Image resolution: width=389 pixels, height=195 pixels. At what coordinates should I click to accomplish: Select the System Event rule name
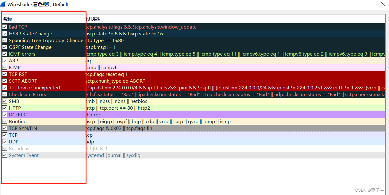coord(24,155)
